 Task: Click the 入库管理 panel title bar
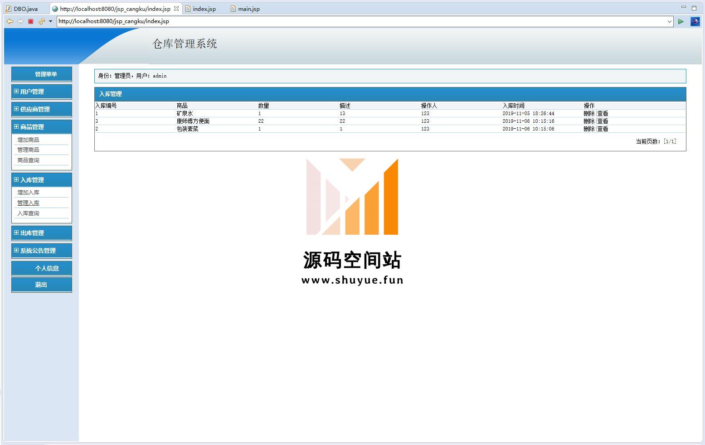[x=390, y=94]
